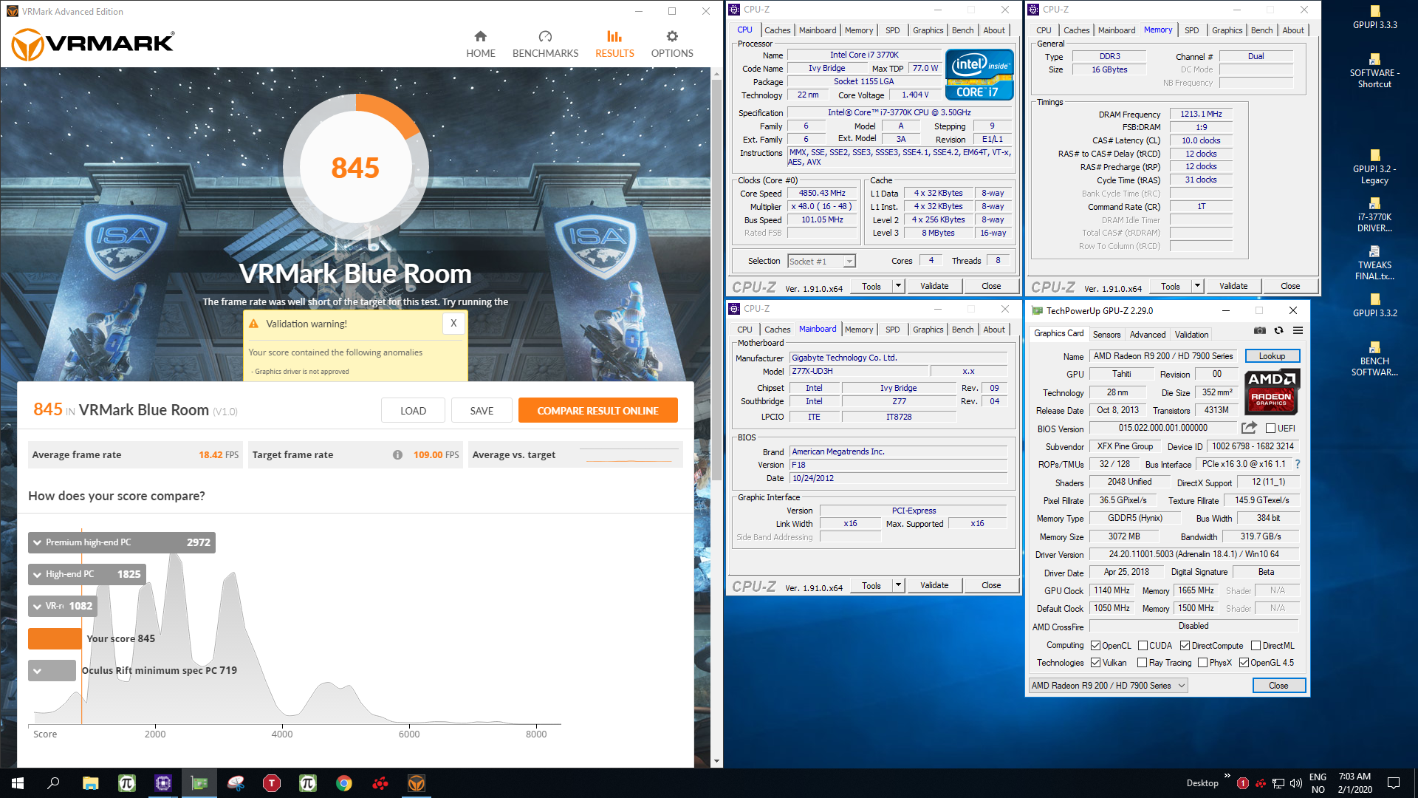Toggle Vulkan checkbox
The height and width of the screenshot is (798, 1418).
click(x=1096, y=663)
